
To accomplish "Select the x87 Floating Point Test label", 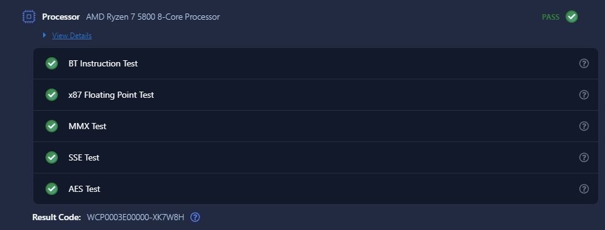I will click(111, 95).
